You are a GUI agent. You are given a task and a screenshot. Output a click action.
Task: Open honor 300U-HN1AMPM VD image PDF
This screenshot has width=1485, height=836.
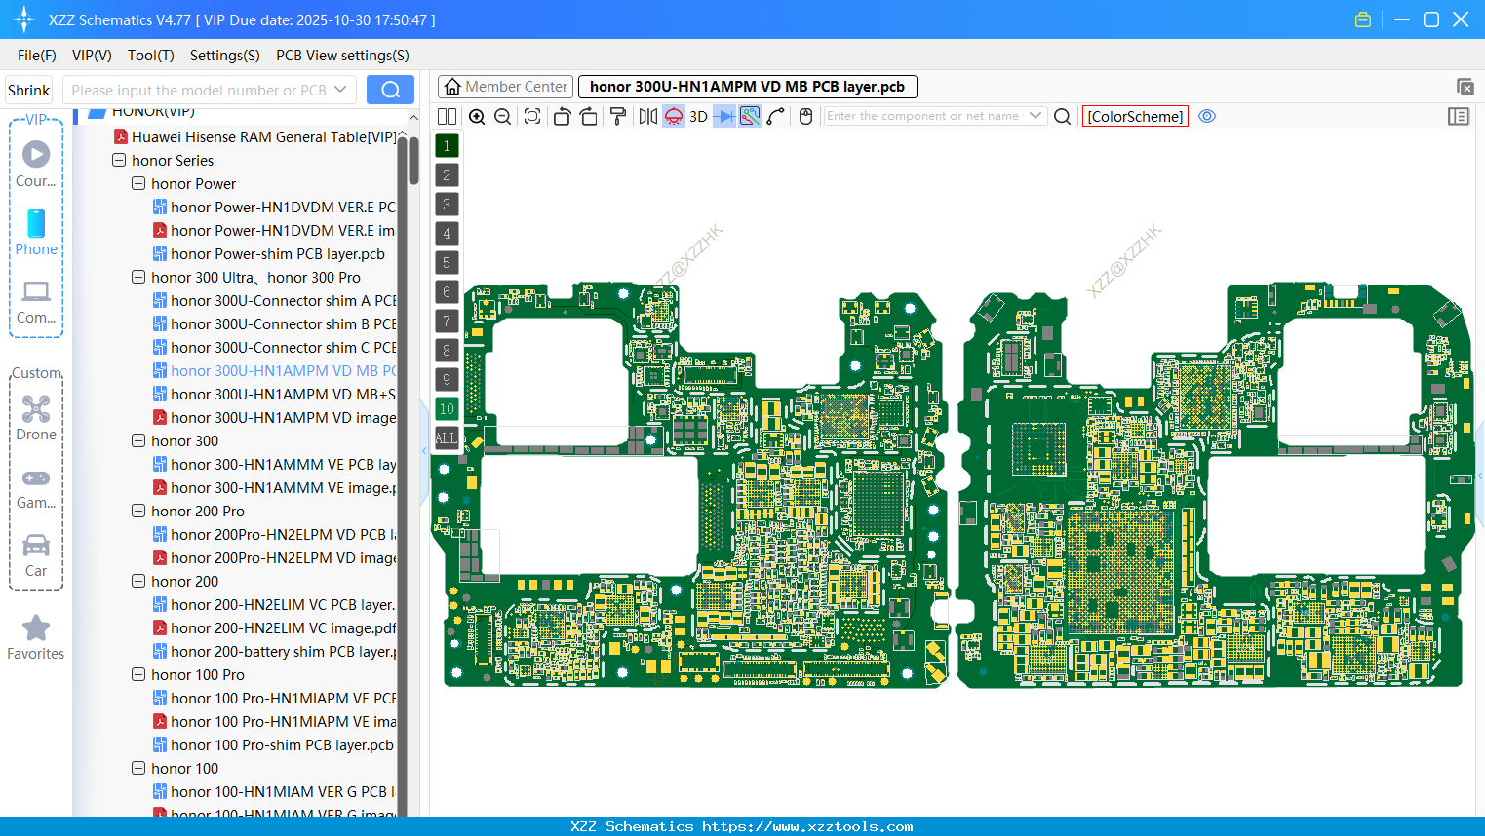[275, 418]
